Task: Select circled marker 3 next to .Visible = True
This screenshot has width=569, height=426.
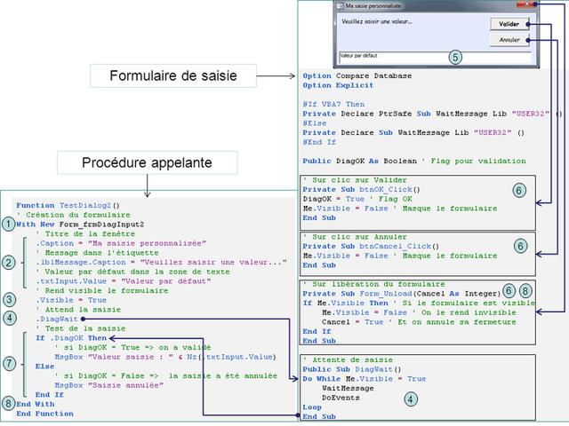Action: click(8, 299)
